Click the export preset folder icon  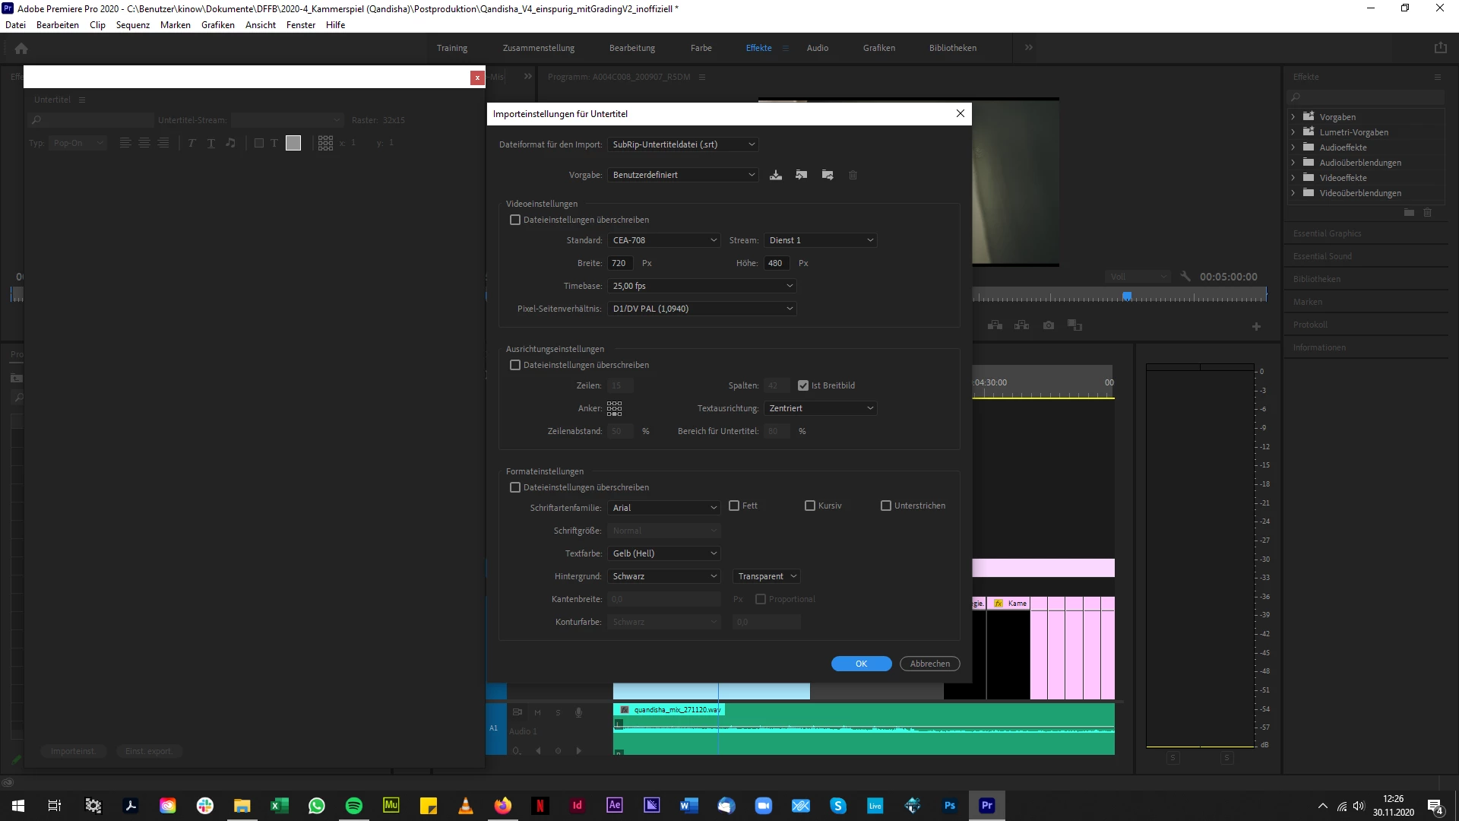tap(828, 175)
